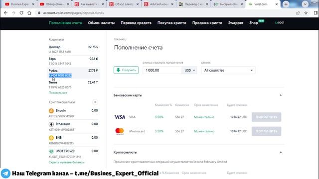Open the Обмен валюты menu item
This screenshot has height=179, width=319.
click(101, 23)
